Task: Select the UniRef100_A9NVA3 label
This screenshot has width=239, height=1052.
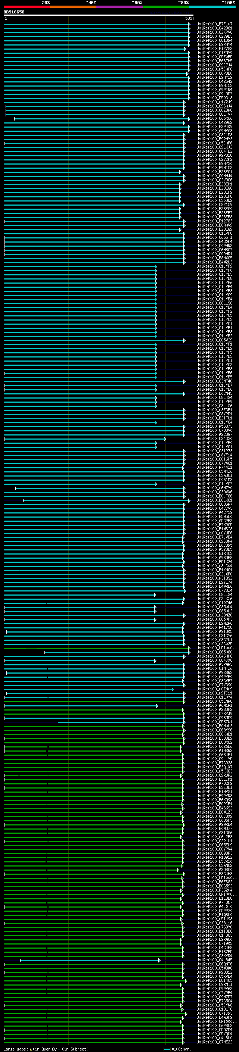Action: click(214, 131)
